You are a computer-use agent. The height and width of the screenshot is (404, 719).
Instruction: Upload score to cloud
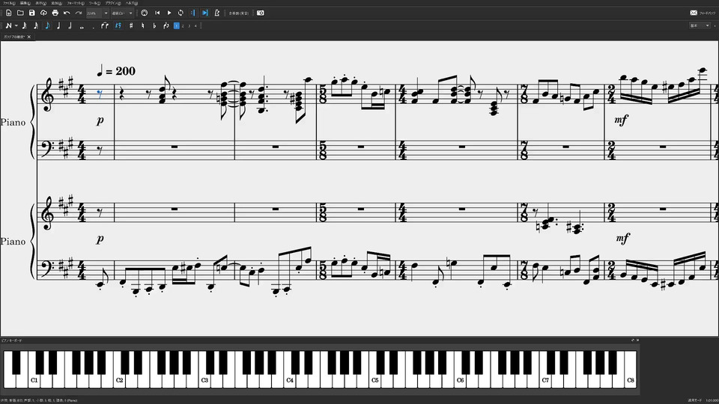[43, 13]
